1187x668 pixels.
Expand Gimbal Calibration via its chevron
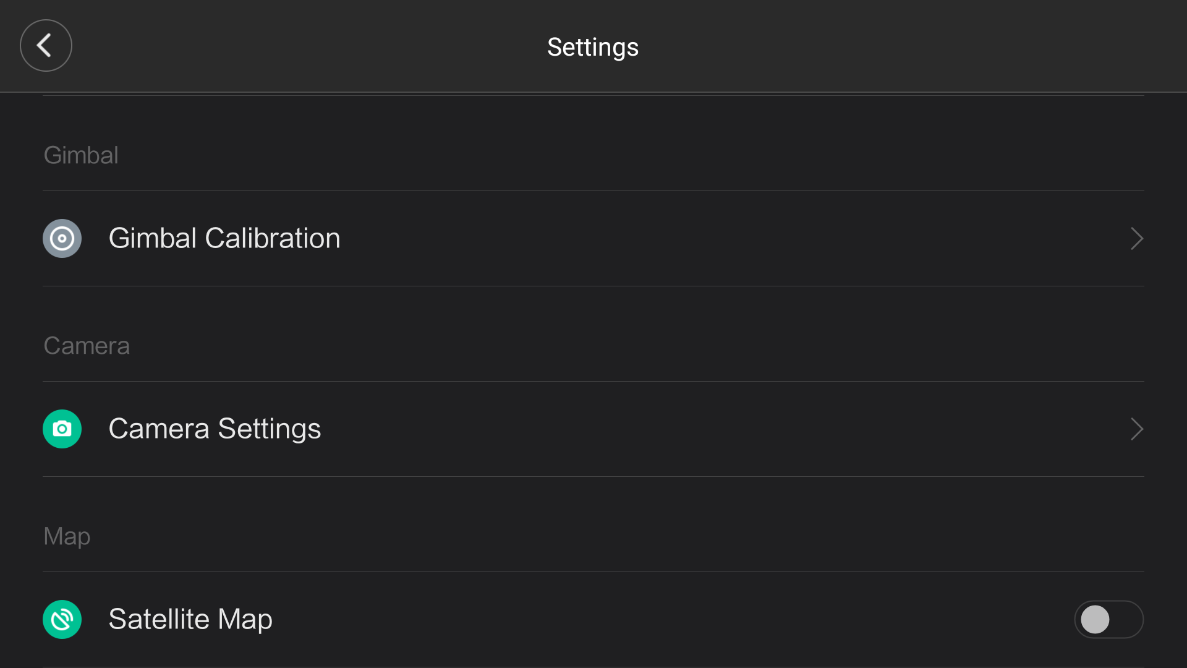pos(1136,238)
